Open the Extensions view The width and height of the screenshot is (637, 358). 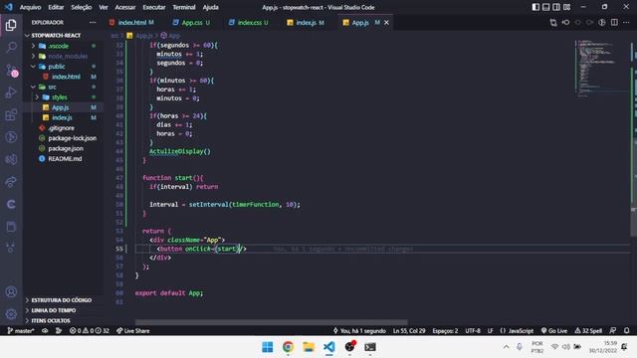pos(11,115)
